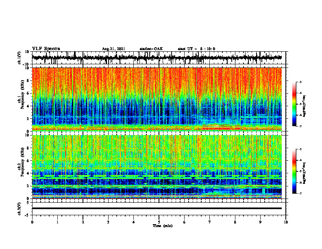Click the ch.1 spectrogram color scale bar
322x249 pixels.
(294, 104)
